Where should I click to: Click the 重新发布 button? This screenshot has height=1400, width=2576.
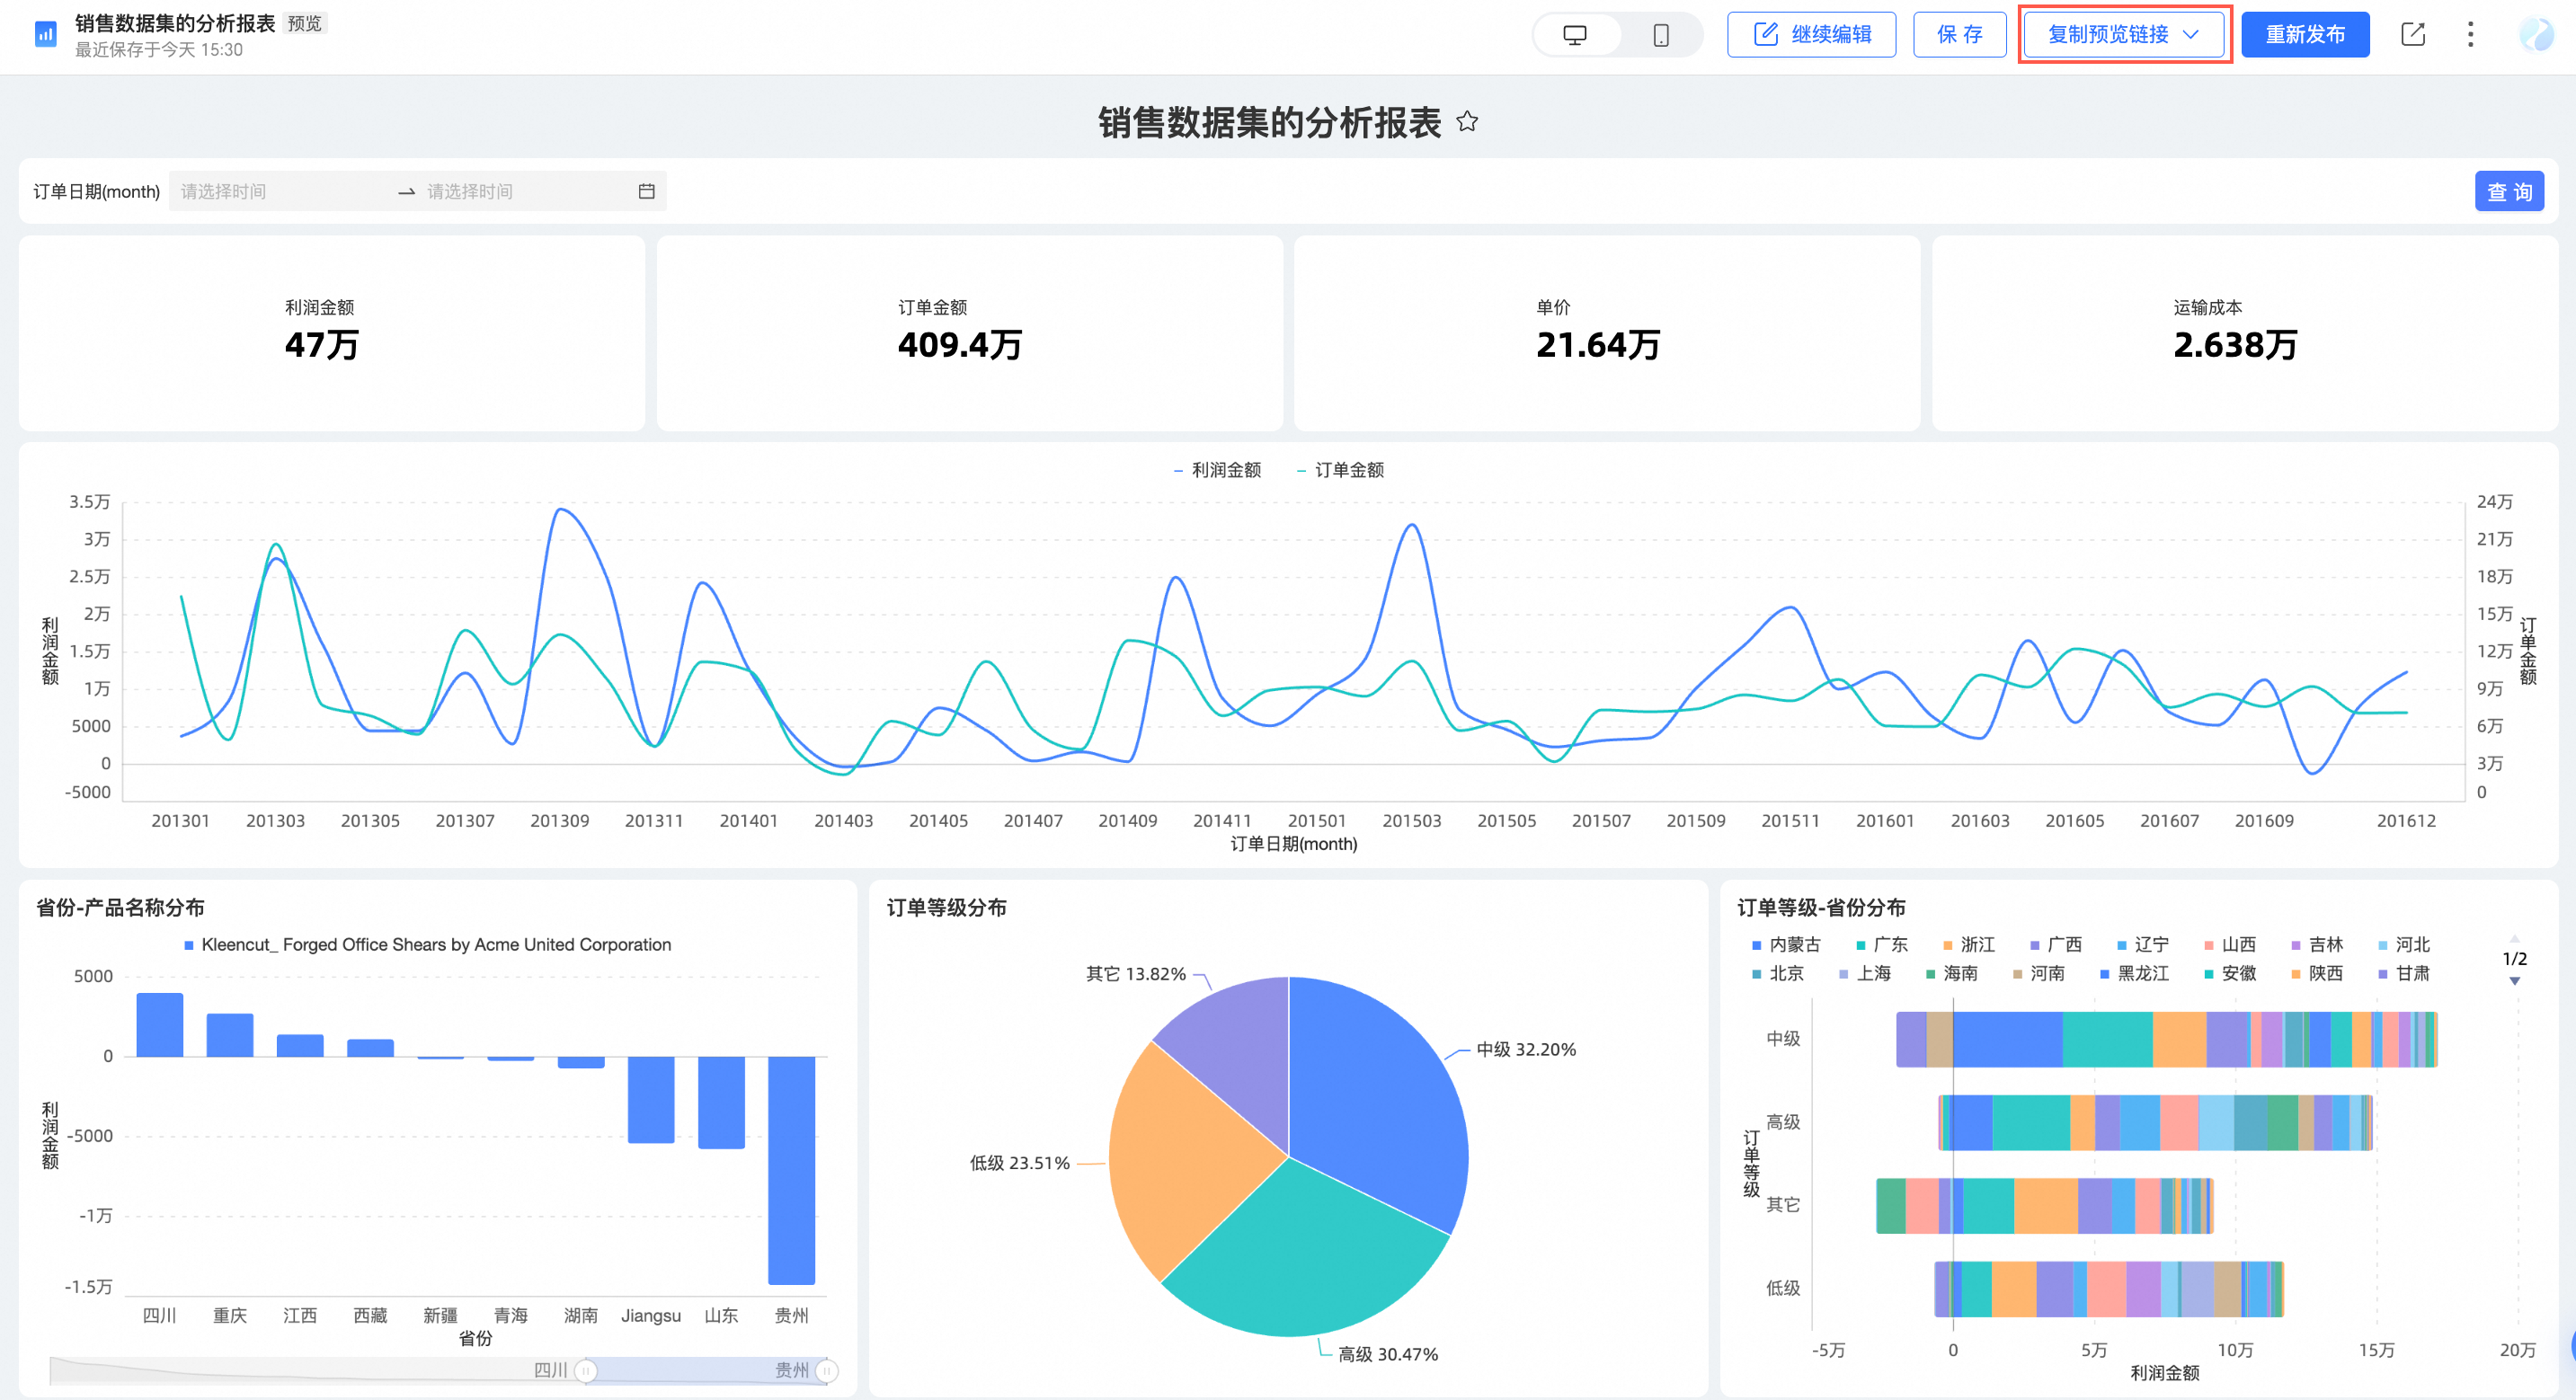pos(2304,35)
